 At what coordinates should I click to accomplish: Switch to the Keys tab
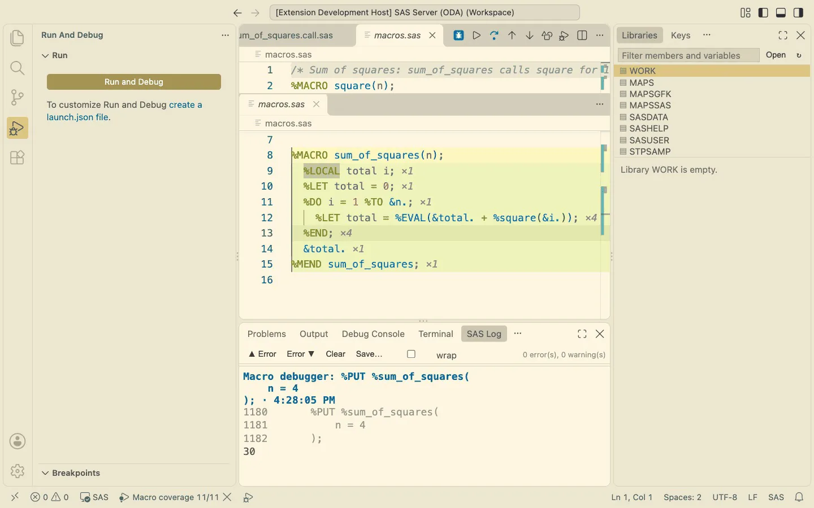681,36
